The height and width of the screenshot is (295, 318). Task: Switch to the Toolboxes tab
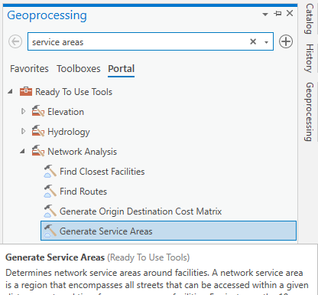pos(79,69)
